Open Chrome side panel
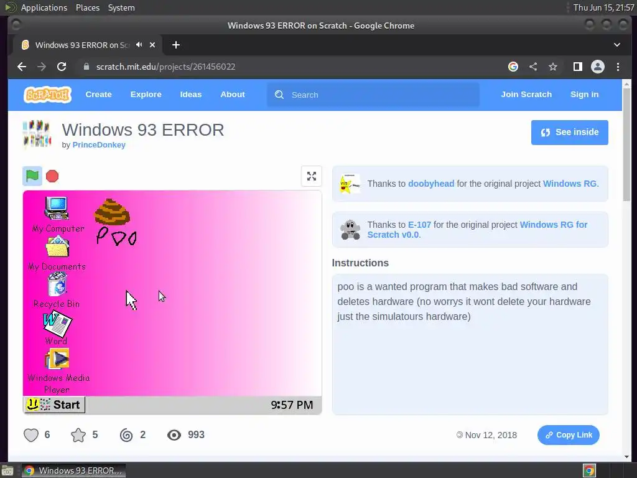The width and height of the screenshot is (637, 478). (578, 67)
